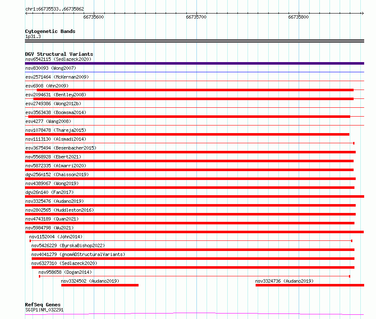Open the DGV Structural Variants track title

coord(59,54)
